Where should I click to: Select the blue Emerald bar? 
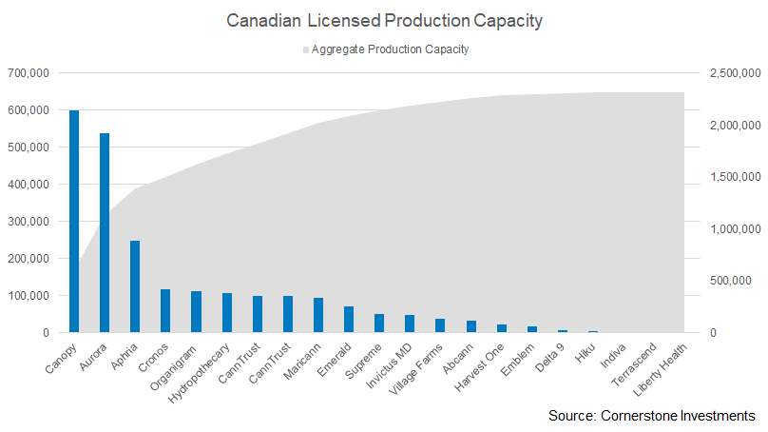[349, 319]
